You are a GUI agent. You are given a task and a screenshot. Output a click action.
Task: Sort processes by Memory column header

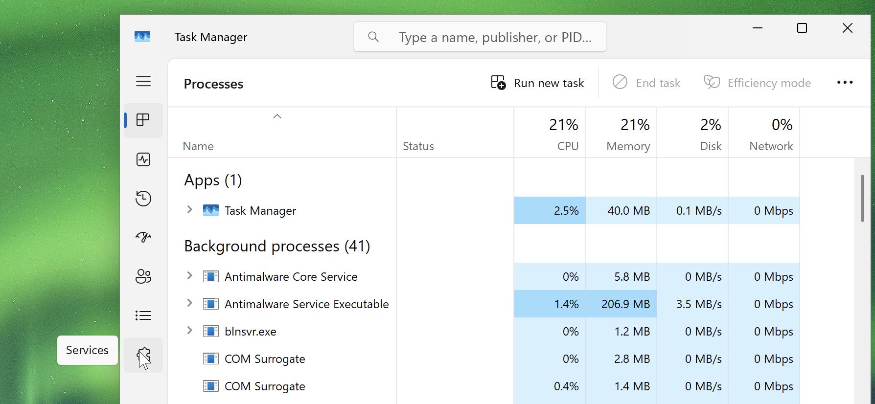click(x=621, y=133)
